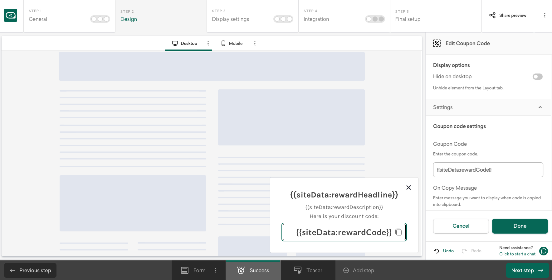The image size is (552, 280).
Task: Open the top-right more options menu
Action: pos(545,15)
